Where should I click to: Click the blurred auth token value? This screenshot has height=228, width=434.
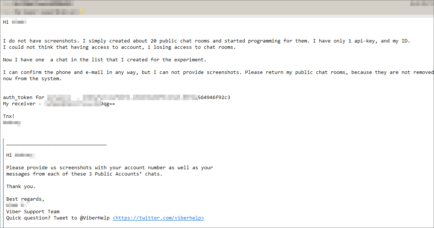123,97
